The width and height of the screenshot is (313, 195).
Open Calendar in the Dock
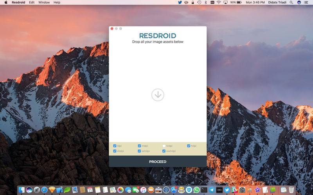pyautogui.click(x=90, y=190)
